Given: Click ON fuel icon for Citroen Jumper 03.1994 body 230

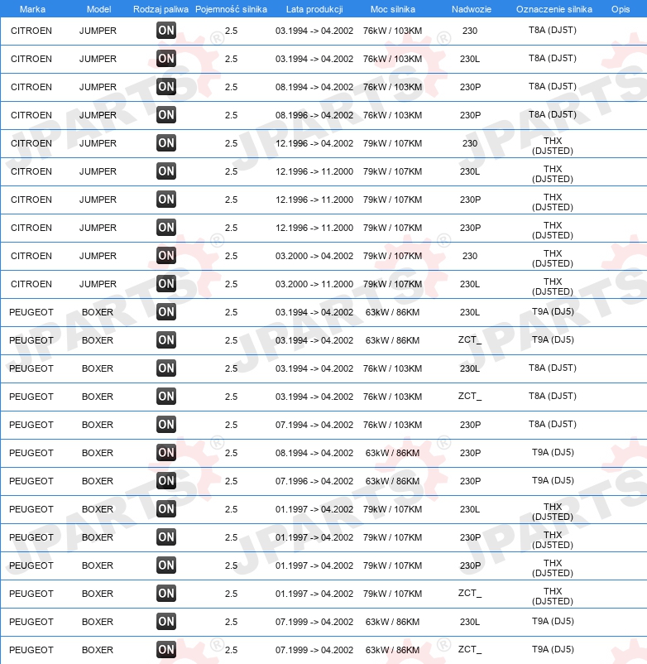Looking at the screenshot, I should [x=165, y=31].
